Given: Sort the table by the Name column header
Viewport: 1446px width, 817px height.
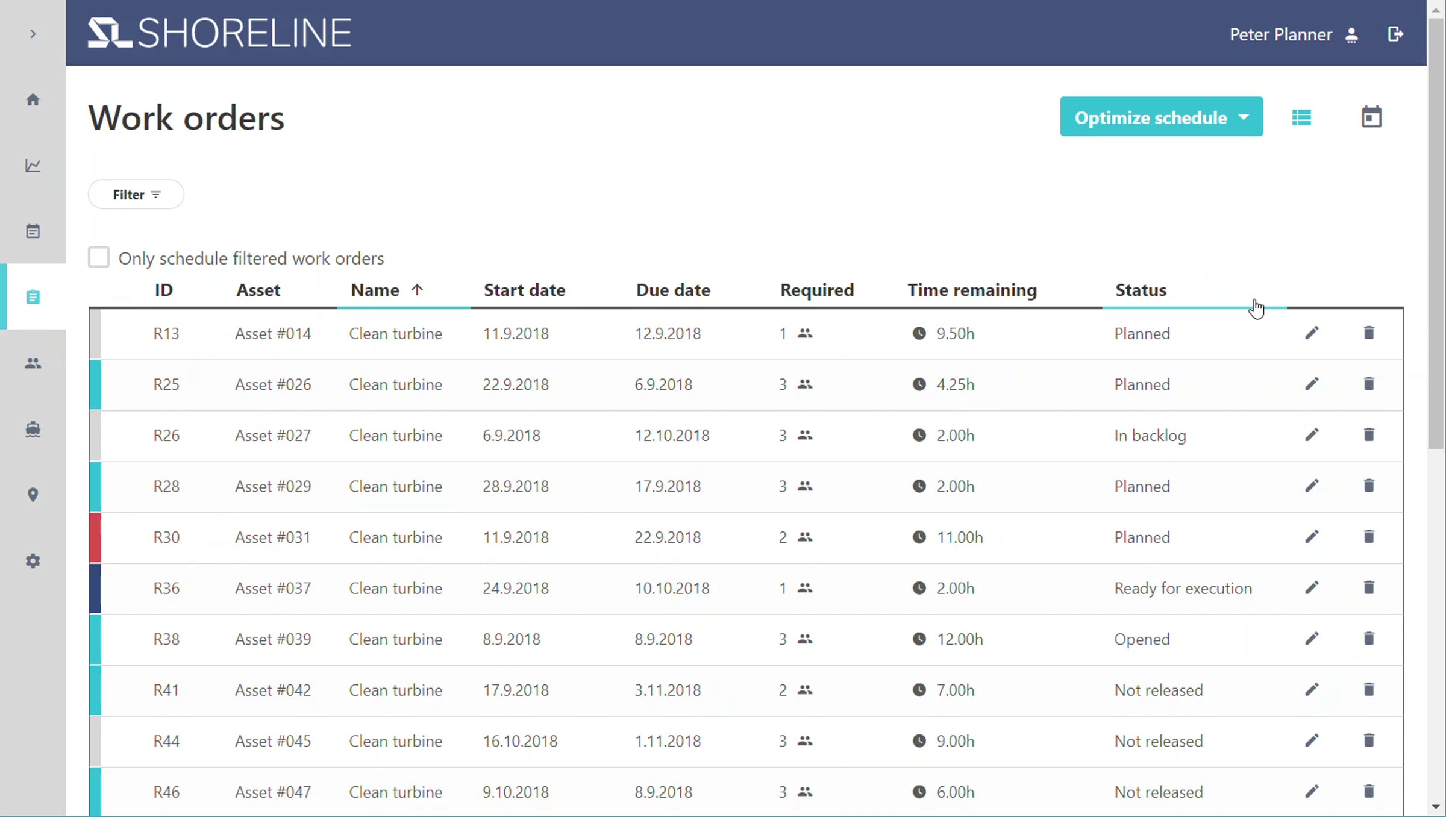Looking at the screenshot, I should point(375,290).
